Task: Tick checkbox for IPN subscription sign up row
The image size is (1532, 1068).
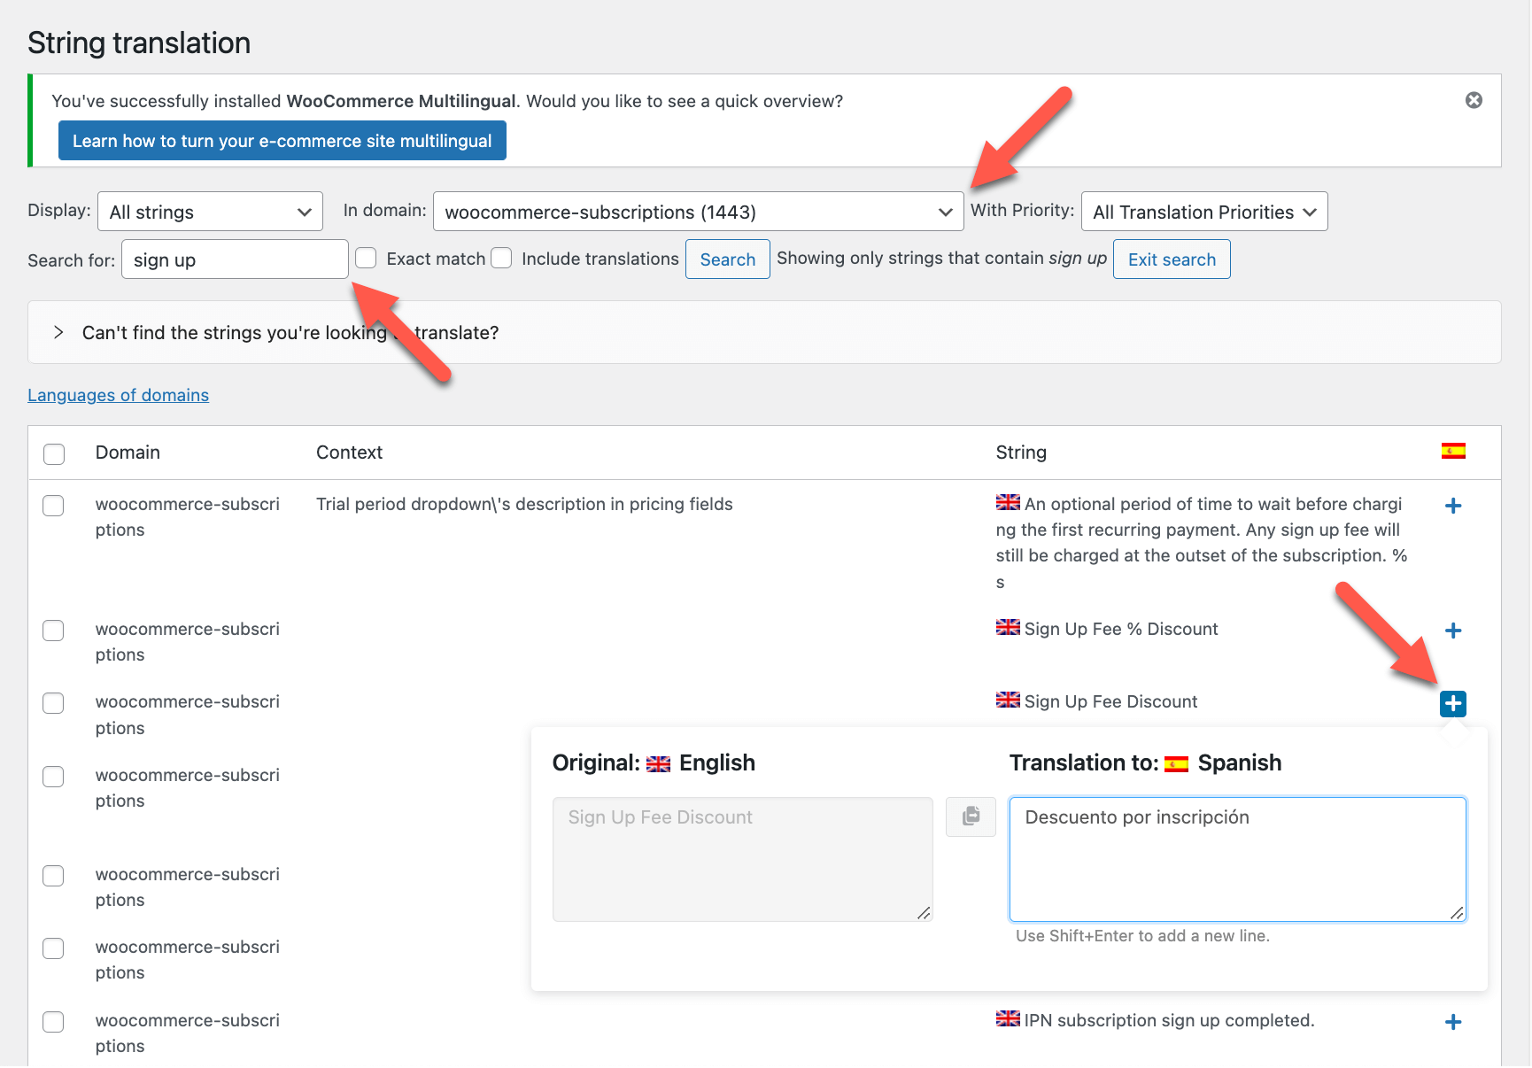Action: click(54, 1022)
